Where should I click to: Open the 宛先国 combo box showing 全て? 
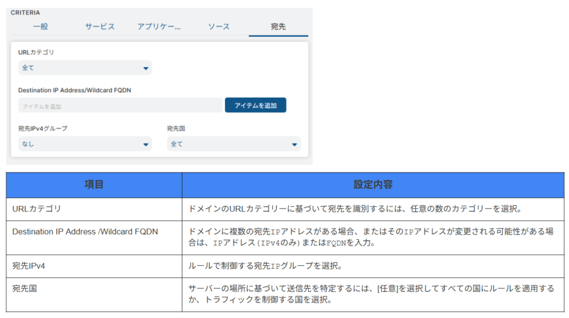tap(234, 144)
